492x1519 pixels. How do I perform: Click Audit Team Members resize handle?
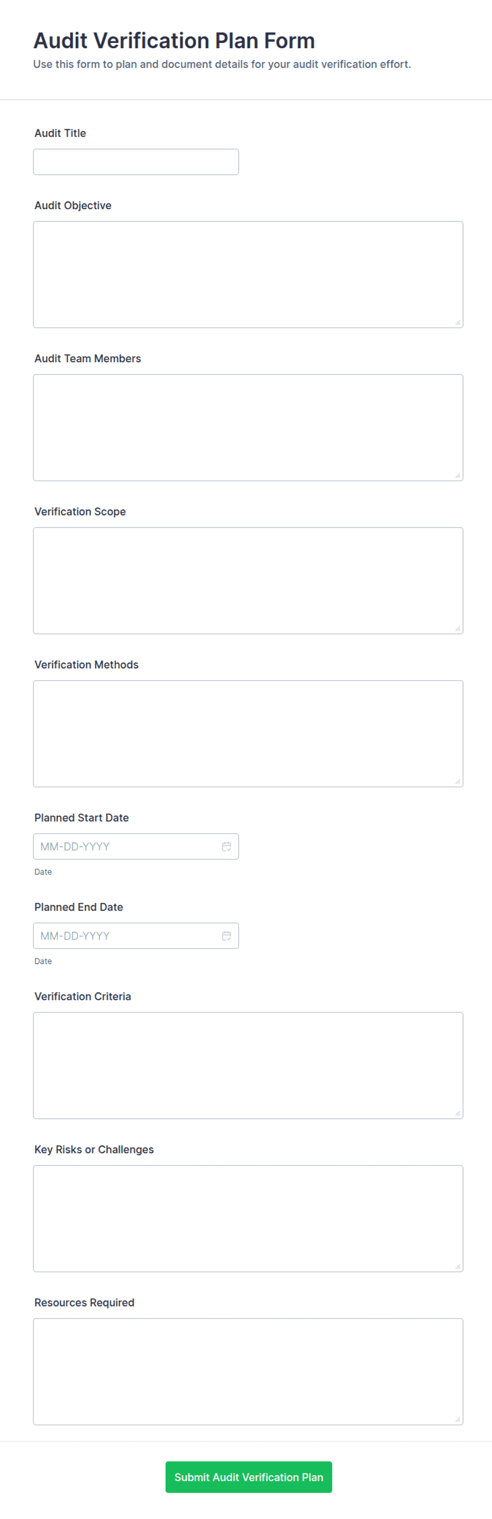458,476
